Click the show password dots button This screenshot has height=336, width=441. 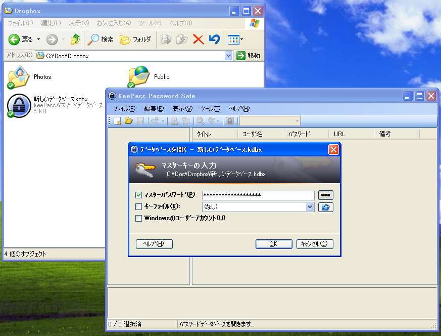click(x=325, y=195)
